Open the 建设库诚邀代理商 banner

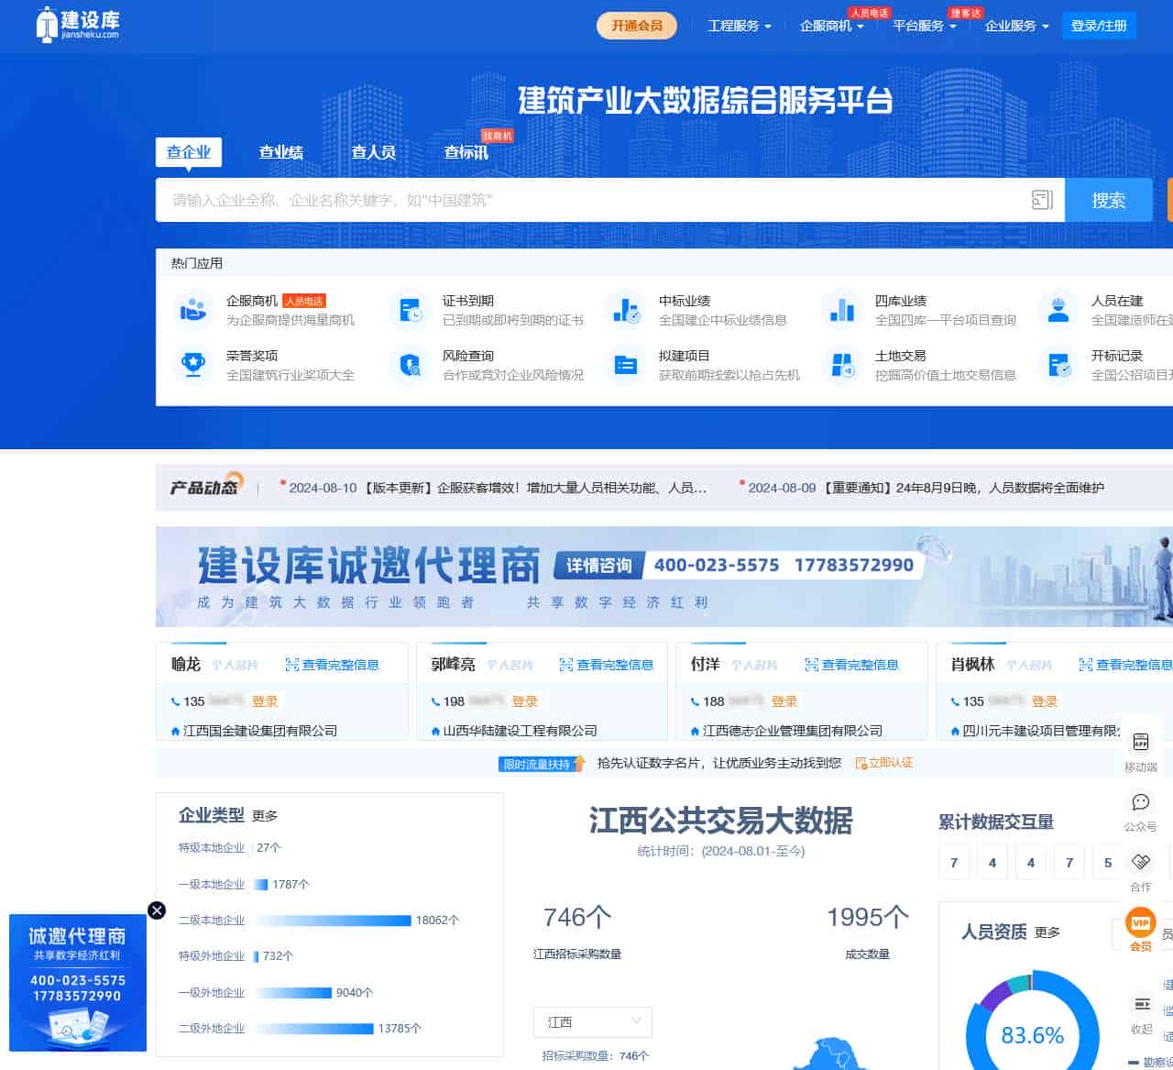pos(664,577)
